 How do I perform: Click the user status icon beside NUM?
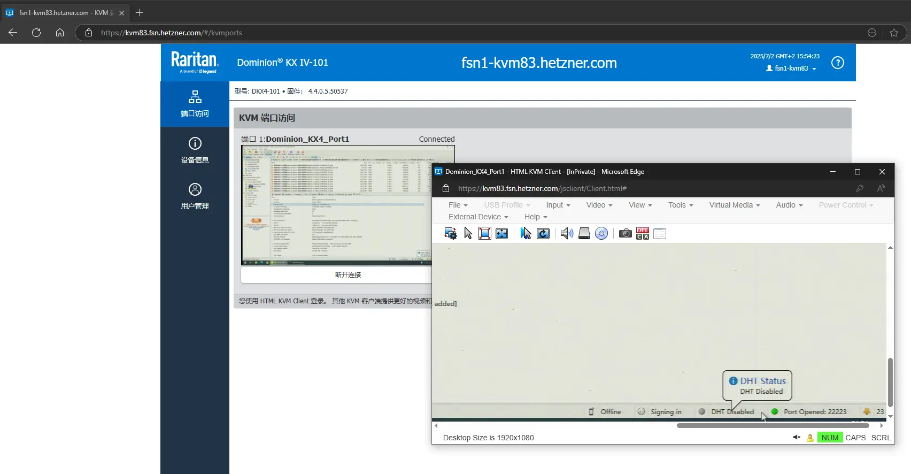[810, 438]
